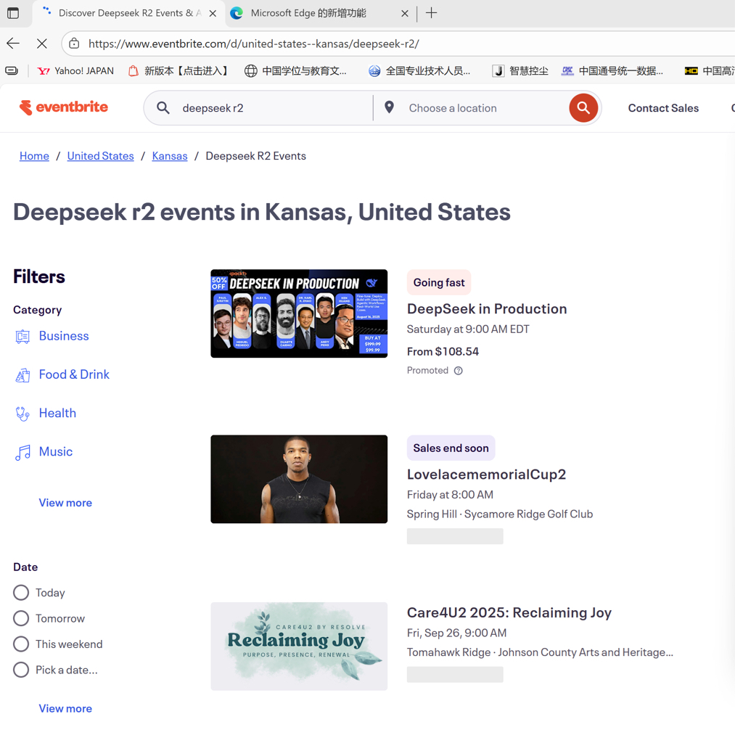The height and width of the screenshot is (743, 735).
Task: Click the browser address bar URL
Action: pos(253,44)
